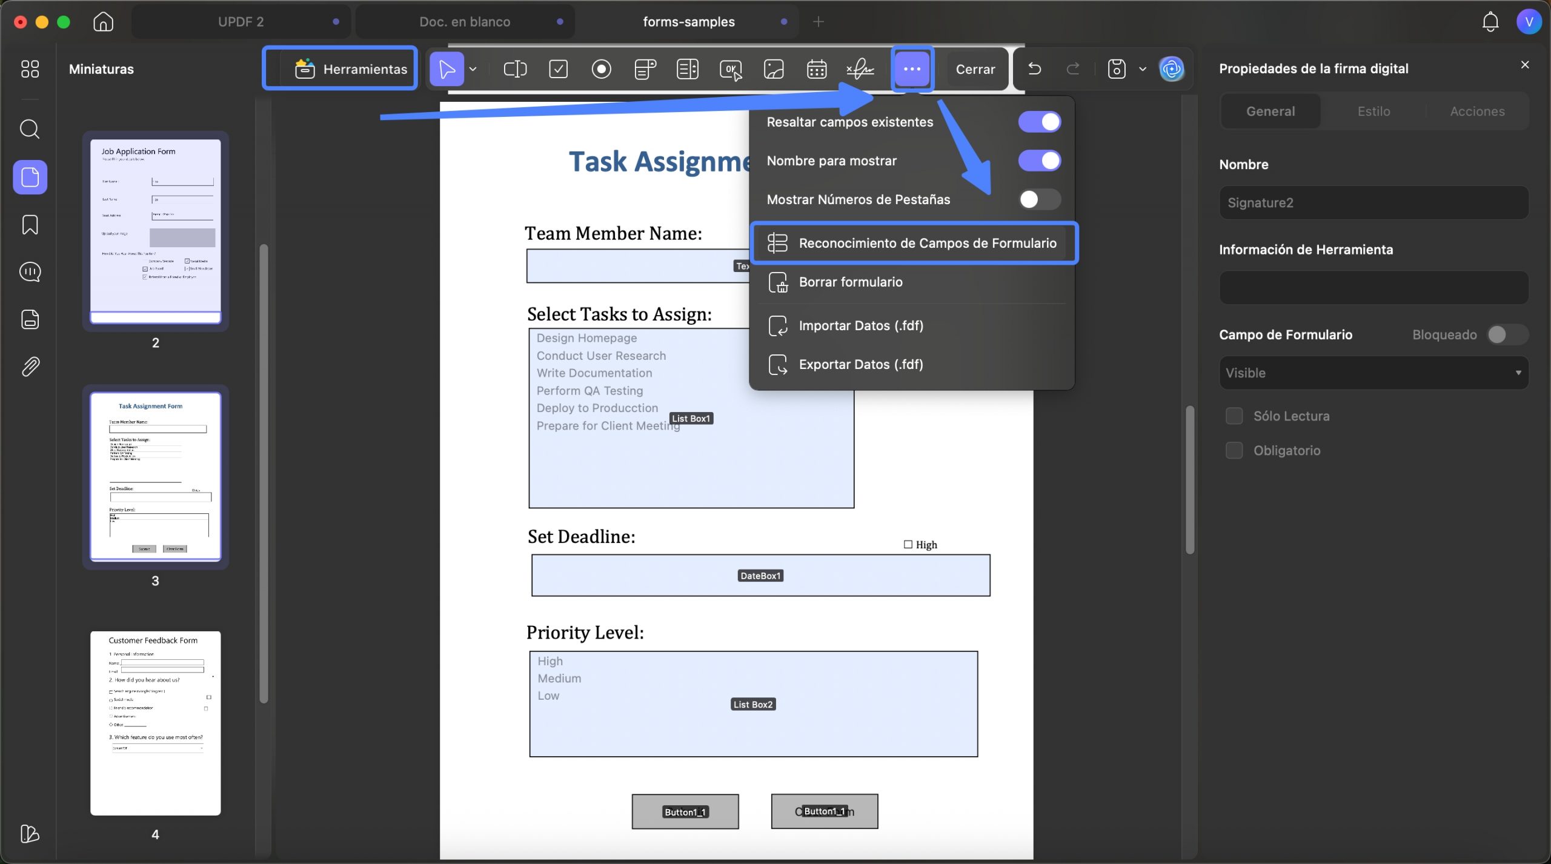The image size is (1551, 864).
Task: Choose Reconocimiento de Campos de Formulario
Action: click(x=914, y=243)
